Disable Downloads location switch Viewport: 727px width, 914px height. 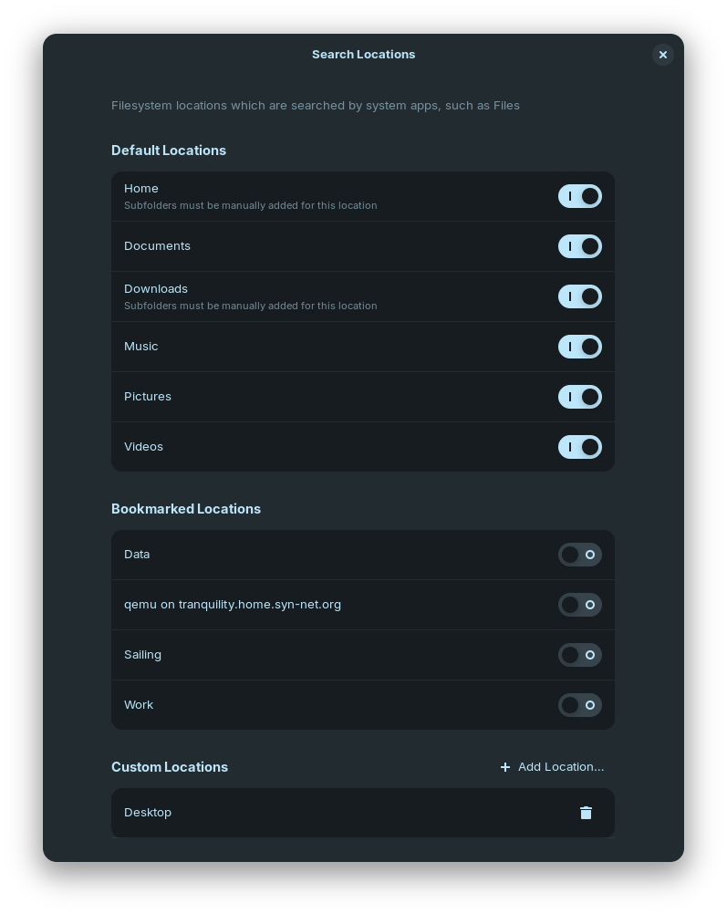click(x=580, y=296)
